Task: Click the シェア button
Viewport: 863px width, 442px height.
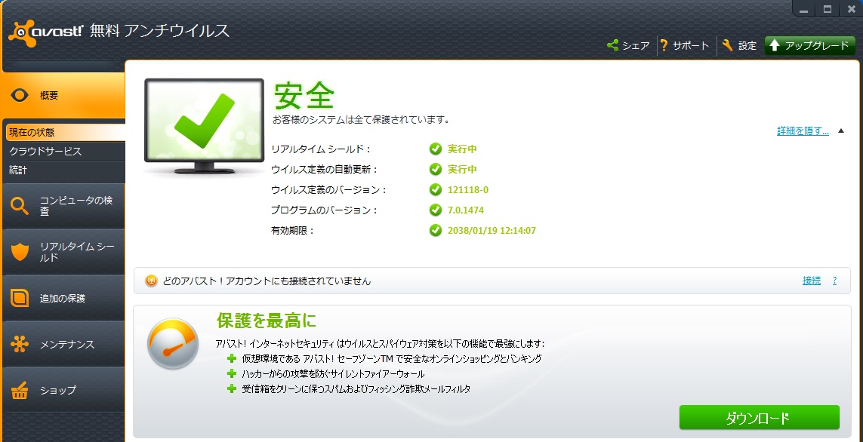Action: [x=628, y=45]
